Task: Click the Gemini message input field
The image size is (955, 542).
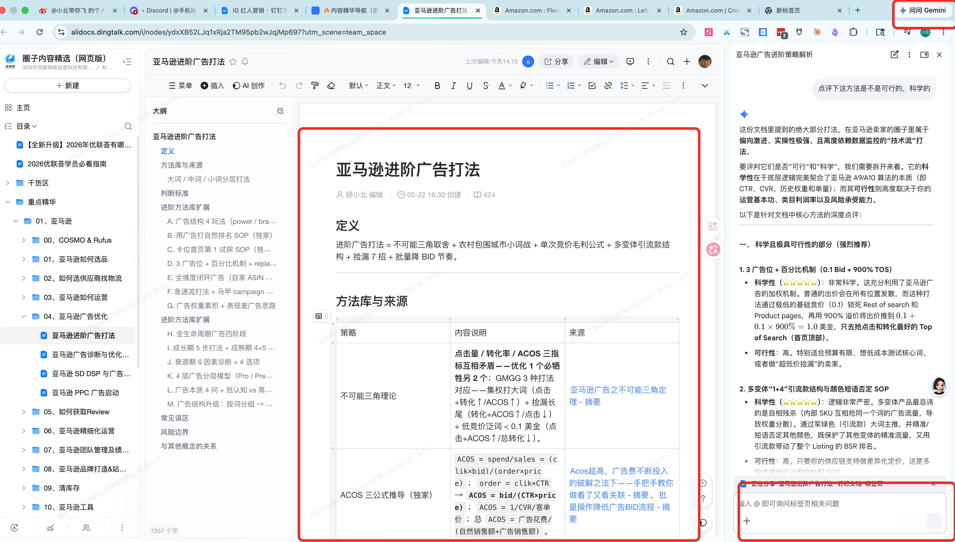Action: 840,504
